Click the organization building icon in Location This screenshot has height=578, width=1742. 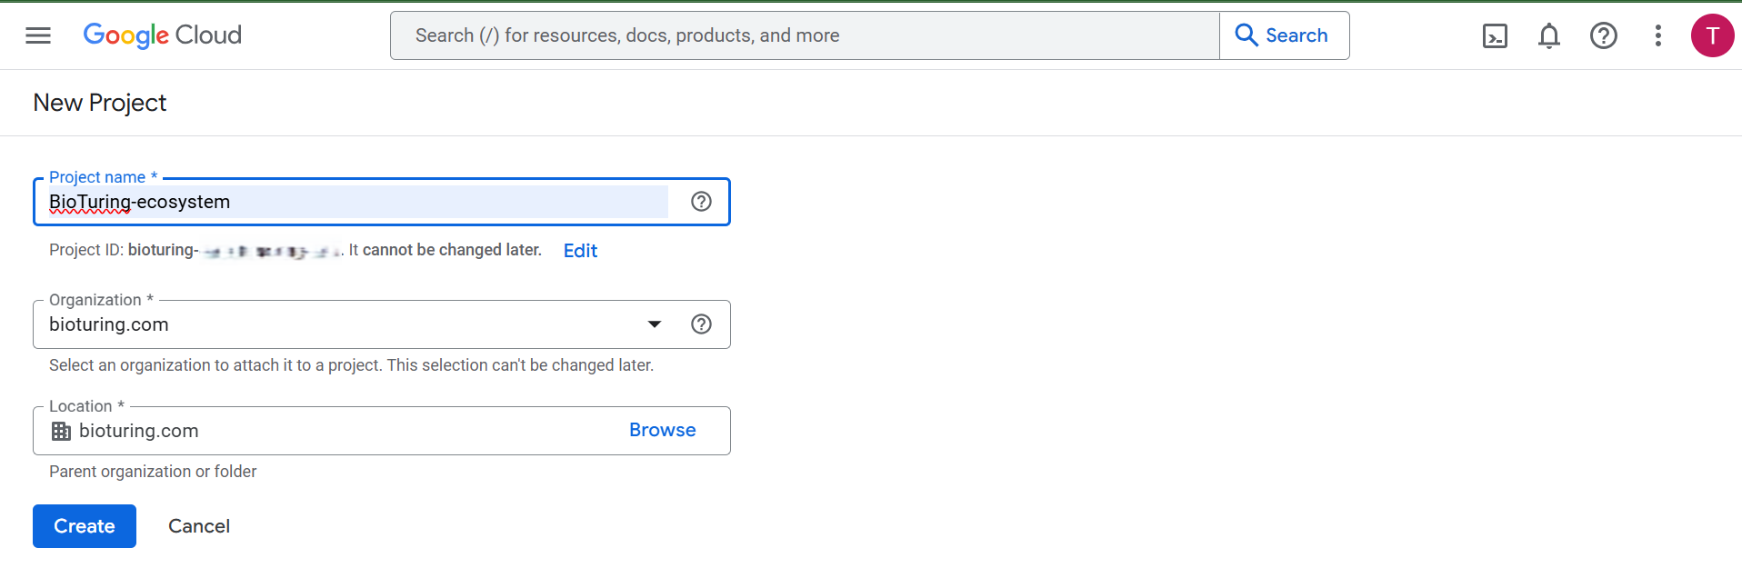tap(61, 431)
